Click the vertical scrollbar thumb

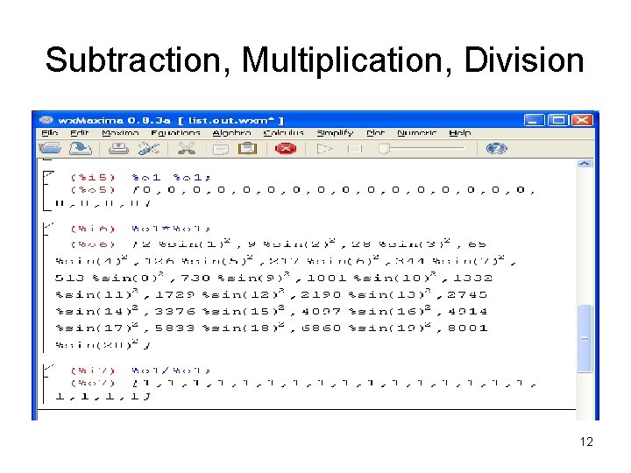(x=585, y=339)
